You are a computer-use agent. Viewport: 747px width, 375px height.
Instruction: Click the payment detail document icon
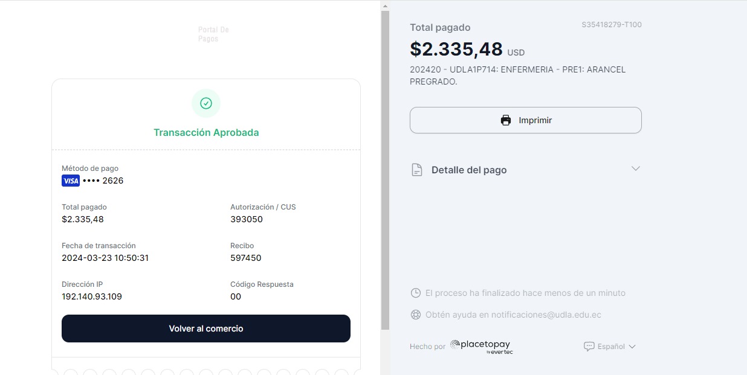pyautogui.click(x=416, y=170)
